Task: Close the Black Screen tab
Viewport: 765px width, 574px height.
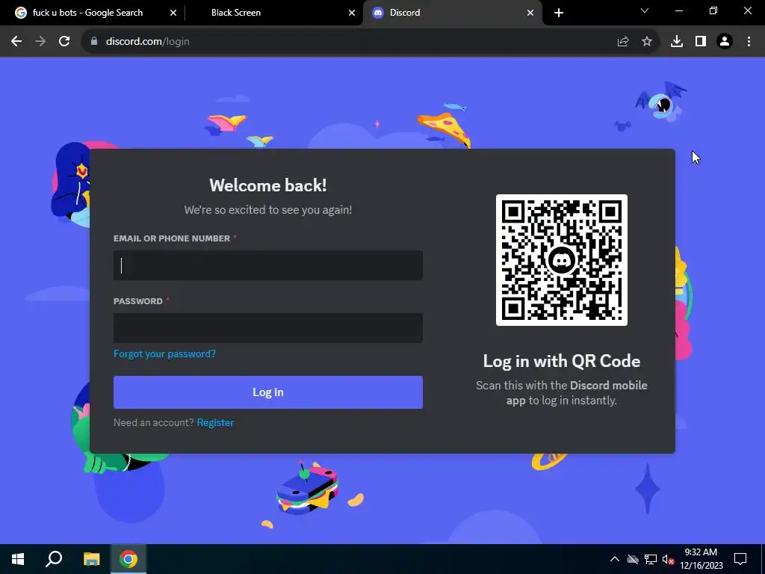Action: tap(352, 13)
